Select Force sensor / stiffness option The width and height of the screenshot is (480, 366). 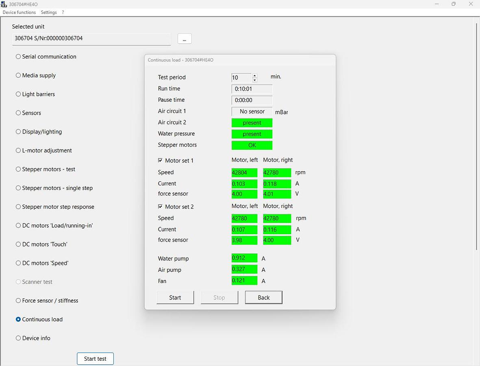[x=47, y=301]
